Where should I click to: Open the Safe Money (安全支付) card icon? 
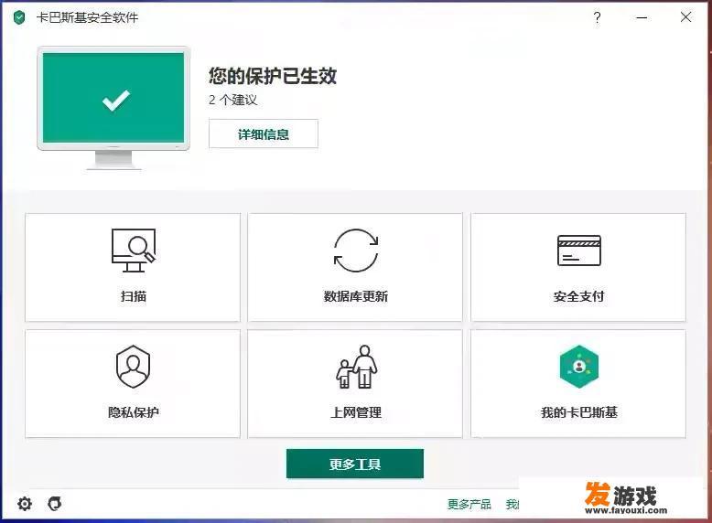[579, 251]
